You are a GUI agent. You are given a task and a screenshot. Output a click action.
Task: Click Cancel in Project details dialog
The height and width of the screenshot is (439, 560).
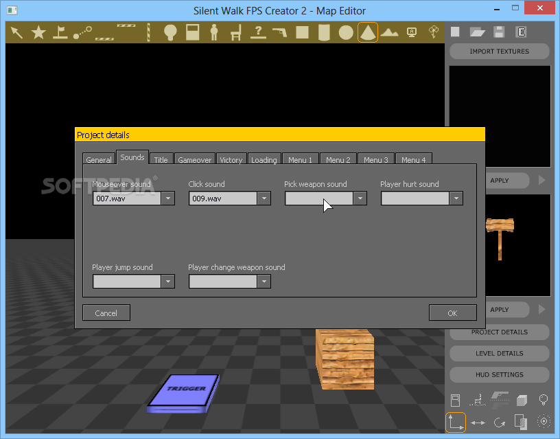tap(106, 313)
